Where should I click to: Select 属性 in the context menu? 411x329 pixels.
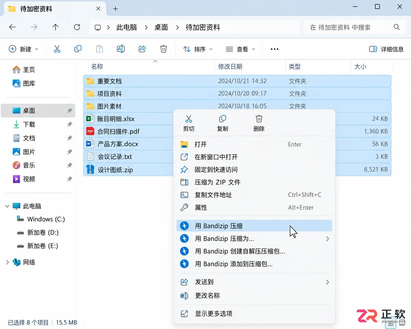(x=254, y=207)
